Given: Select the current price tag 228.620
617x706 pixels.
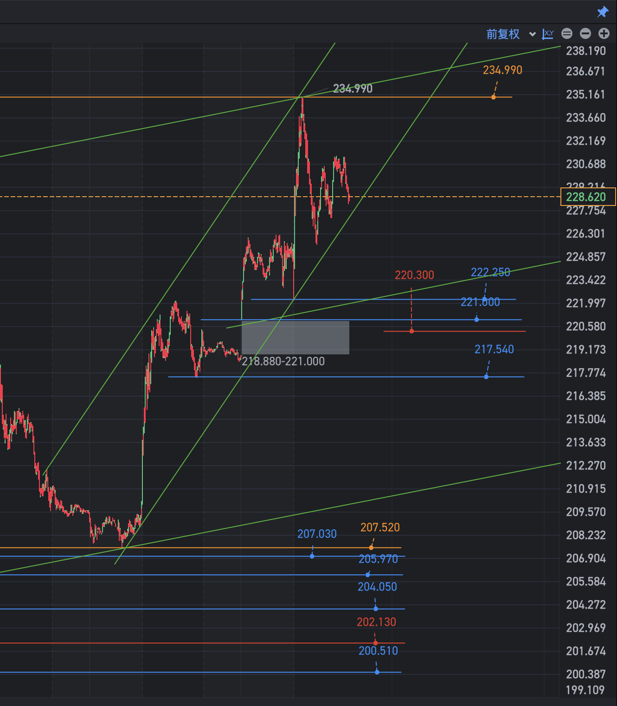Looking at the screenshot, I should (588, 197).
